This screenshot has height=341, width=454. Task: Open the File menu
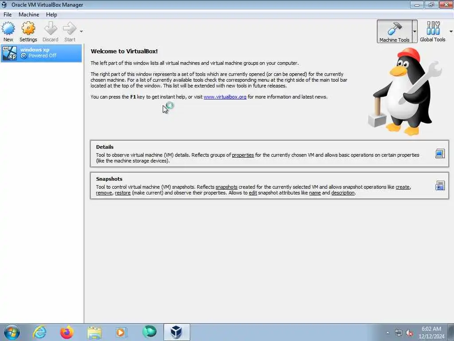(x=8, y=15)
